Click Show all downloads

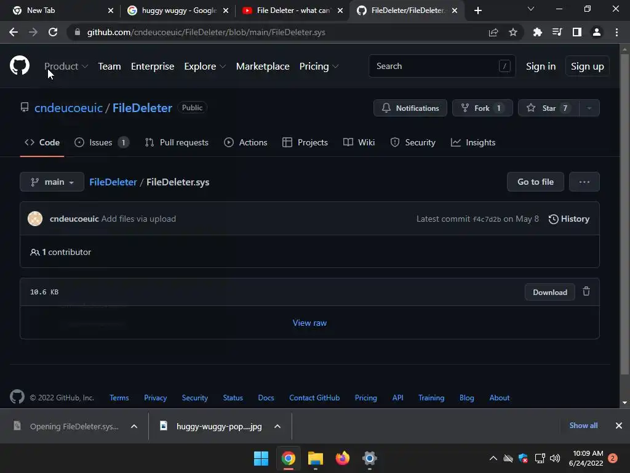(583, 425)
